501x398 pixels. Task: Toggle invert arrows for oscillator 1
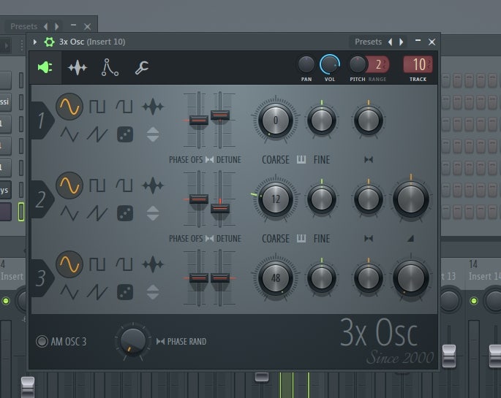pyautogui.click(x=153, y=134)
